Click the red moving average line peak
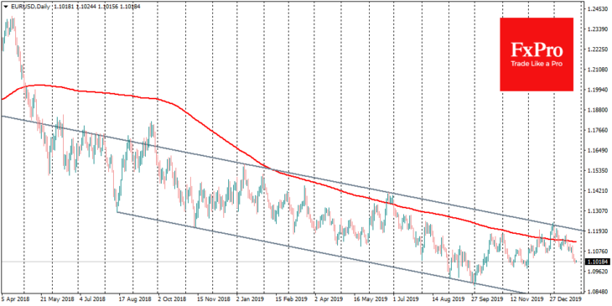The image size is (612, 306). coord(39,85)
